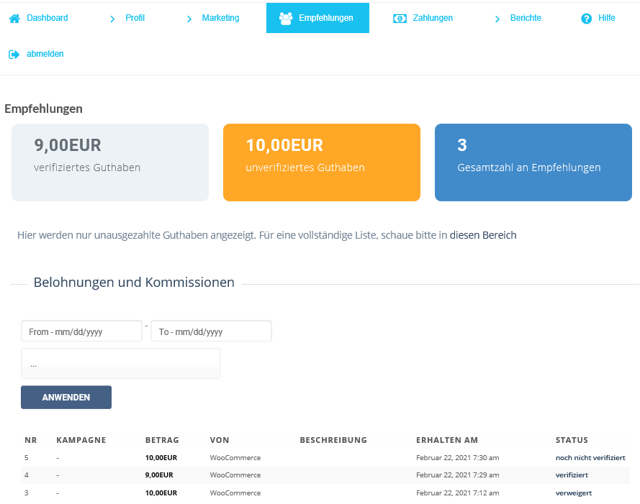Screen dimensions: 640x504
Task: Click the 'verweigert' status in row 3
Action: (x=574, y=493)
